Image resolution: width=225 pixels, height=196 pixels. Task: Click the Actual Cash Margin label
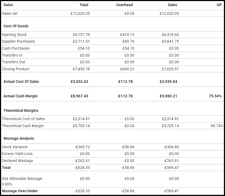(21, 96)
